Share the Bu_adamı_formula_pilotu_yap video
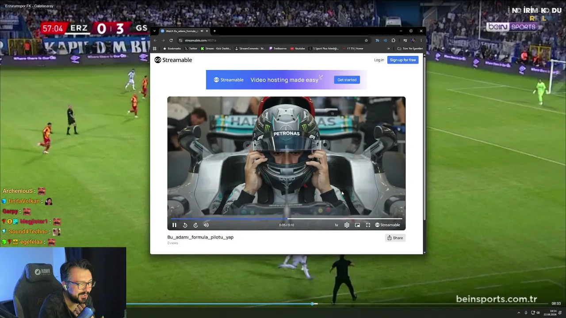566x318 pixels. pyautogui.click(x=395, y=238)
